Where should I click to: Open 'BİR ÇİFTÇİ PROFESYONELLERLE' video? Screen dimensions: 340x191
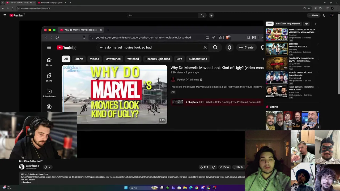pos(277,49)
